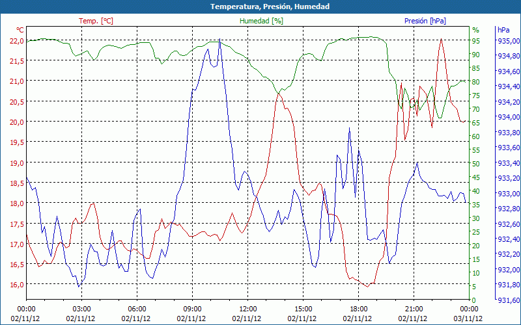Select the blue 'Presión [hPa]' legend label

[425, 21]
